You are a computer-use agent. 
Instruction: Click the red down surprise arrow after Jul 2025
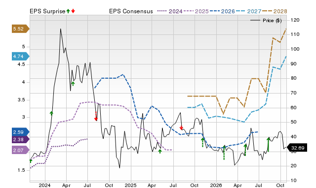[181, 127]
